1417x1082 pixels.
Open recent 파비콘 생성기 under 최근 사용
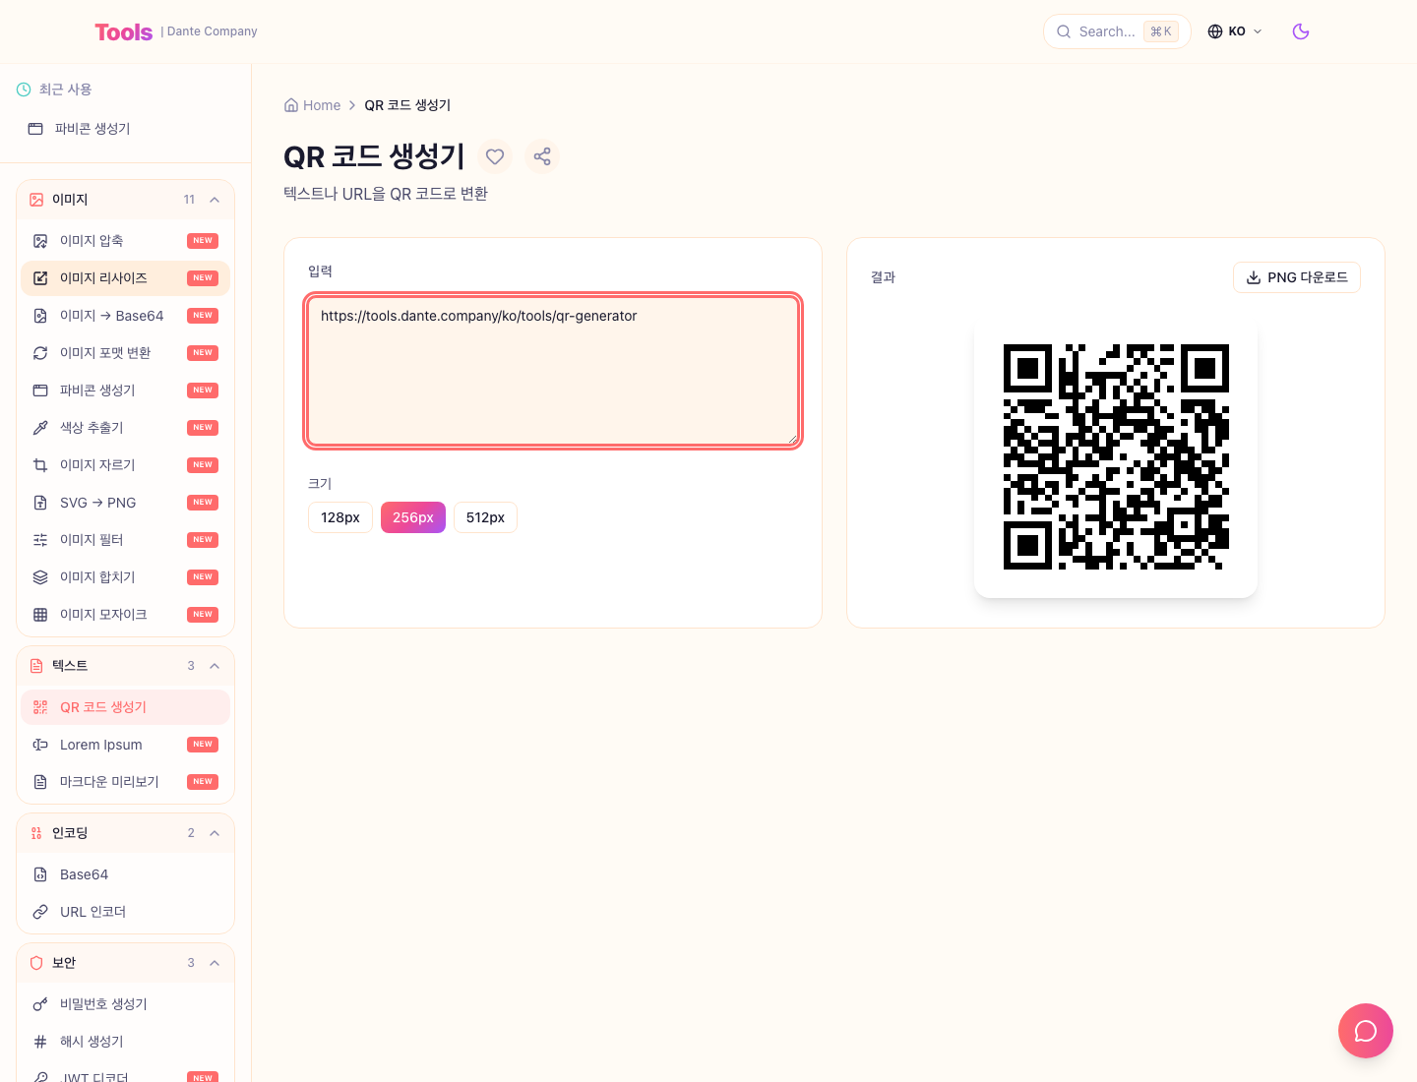pos(125,129)
